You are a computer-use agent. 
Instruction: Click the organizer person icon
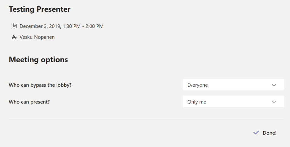14,37
